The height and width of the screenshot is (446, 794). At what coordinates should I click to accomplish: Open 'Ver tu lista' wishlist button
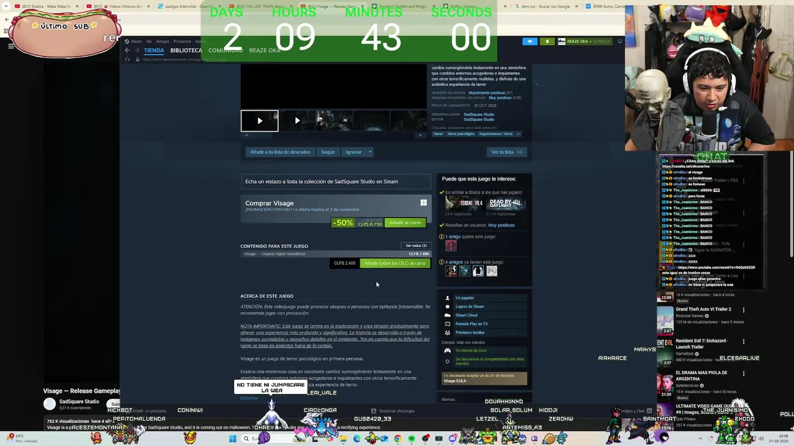(x=507, y=152)
